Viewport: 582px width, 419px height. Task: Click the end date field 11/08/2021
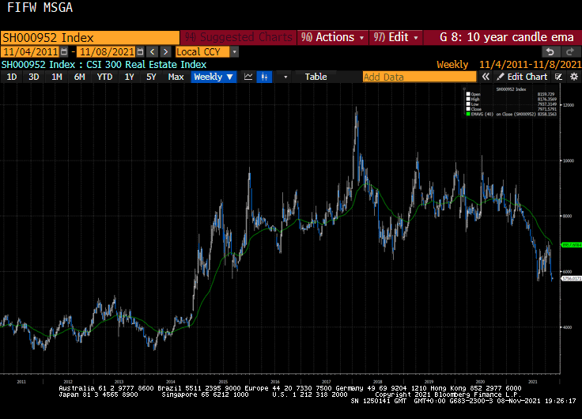(x=107, y=51)
